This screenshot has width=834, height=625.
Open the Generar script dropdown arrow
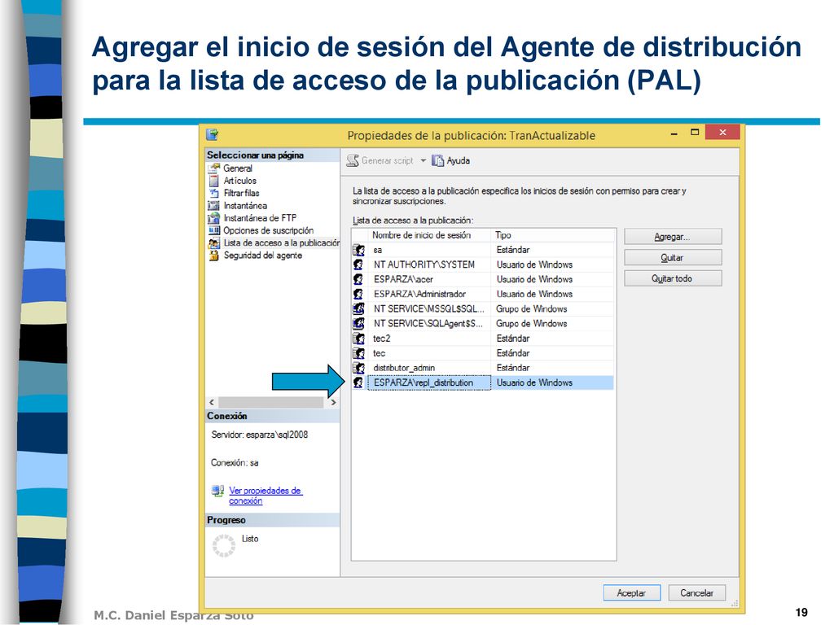[x=424, y=160]
